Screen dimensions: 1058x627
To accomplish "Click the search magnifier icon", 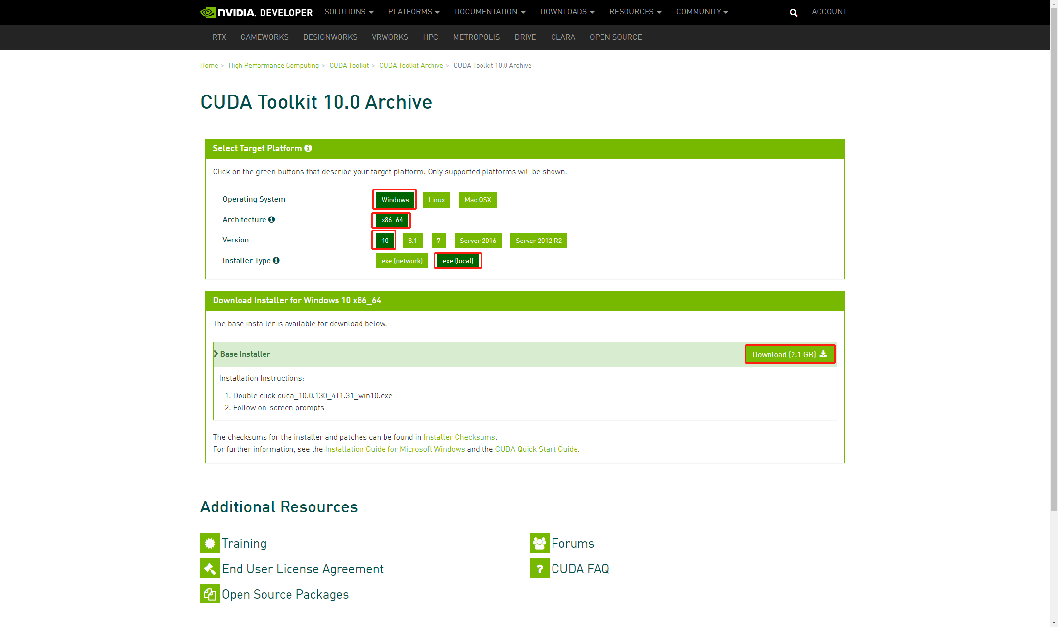I will [x=793, y=13].
